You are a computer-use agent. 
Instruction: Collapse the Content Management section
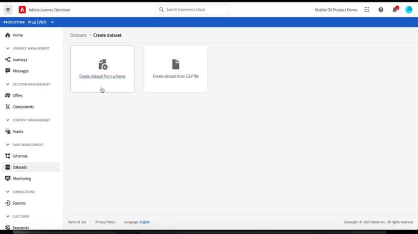click(x=7, y=120)
